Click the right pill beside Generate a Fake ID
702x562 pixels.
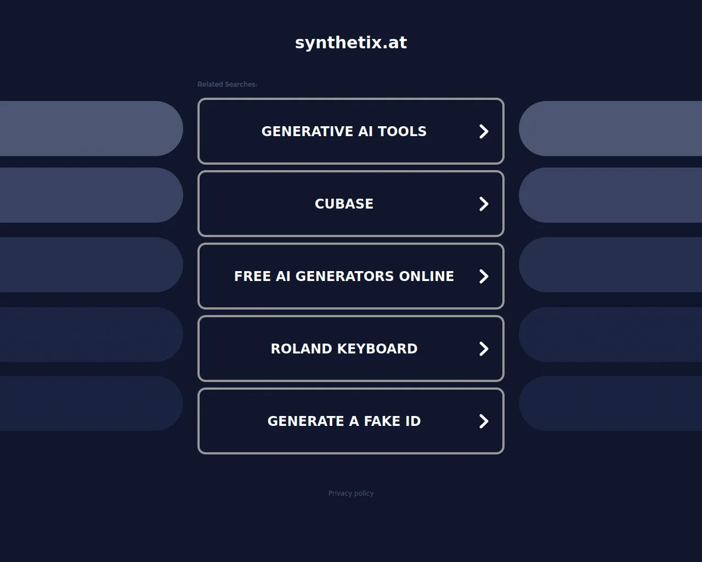610,403
